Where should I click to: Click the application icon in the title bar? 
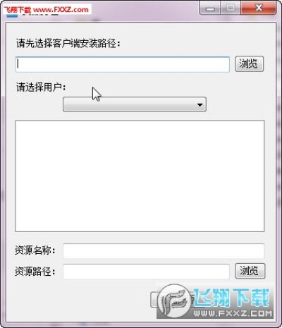(12, 16)
